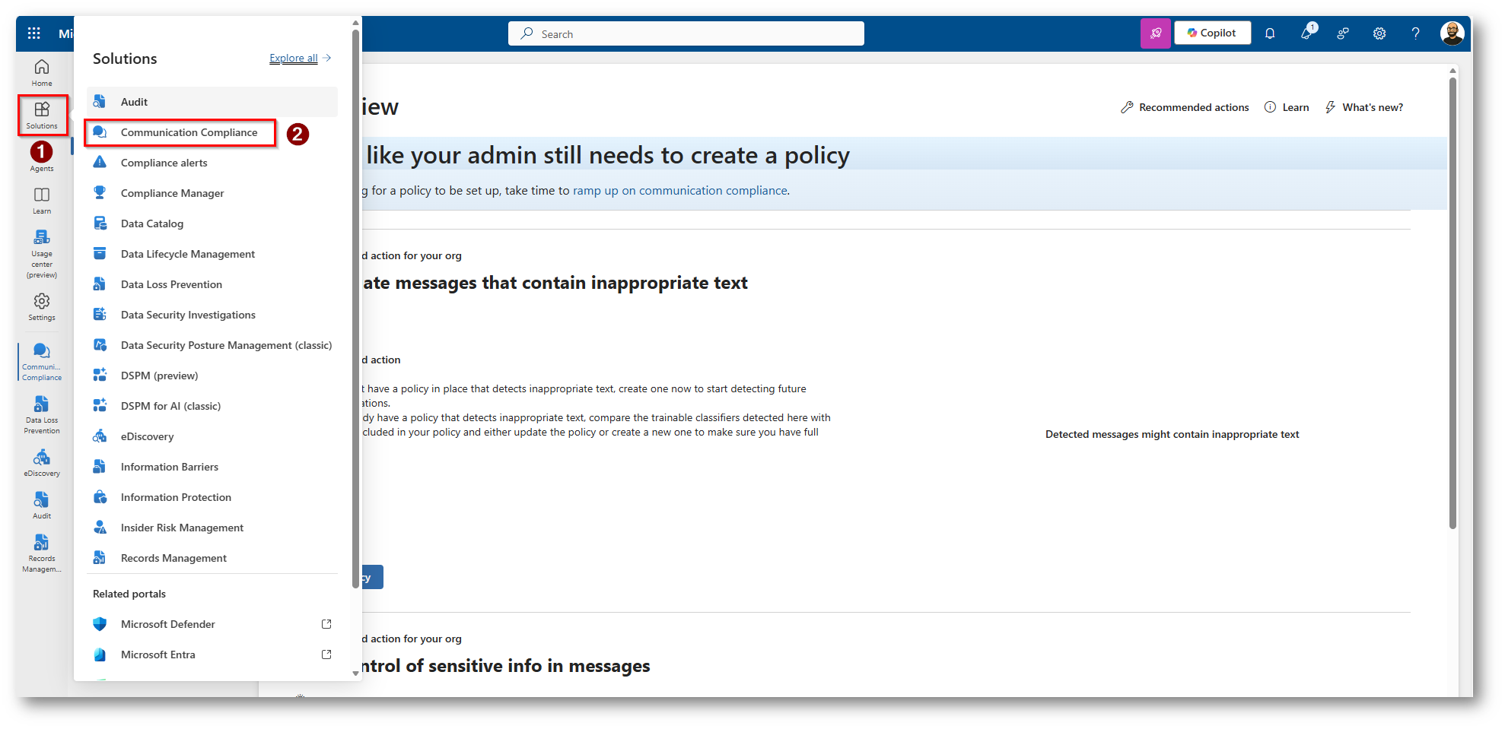Click the help question mark icon
Image resolution: width=1505 pixels, height=729 pixels.
click(1415, 33)
